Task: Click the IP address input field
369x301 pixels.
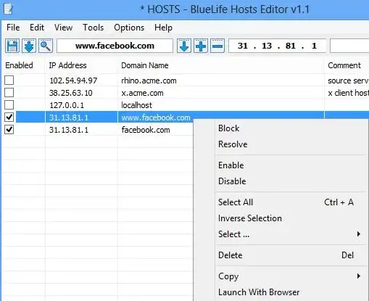Action: pos(278,46)
